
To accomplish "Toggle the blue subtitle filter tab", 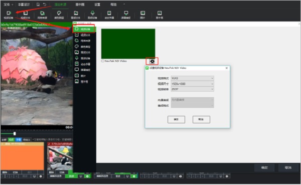I will pyautogui.click(x=19, y=140).
